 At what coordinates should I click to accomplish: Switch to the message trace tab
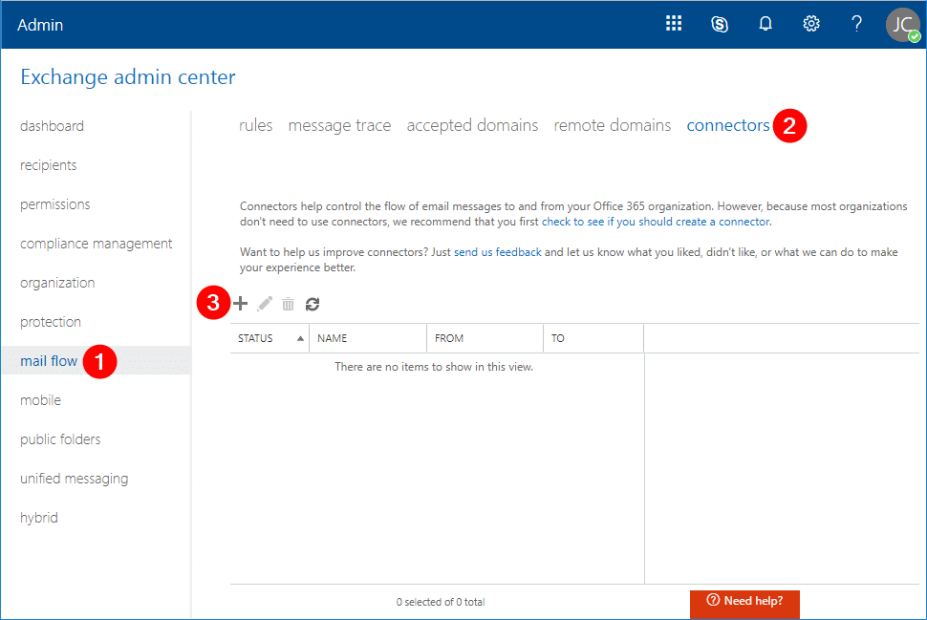(339, 125)
